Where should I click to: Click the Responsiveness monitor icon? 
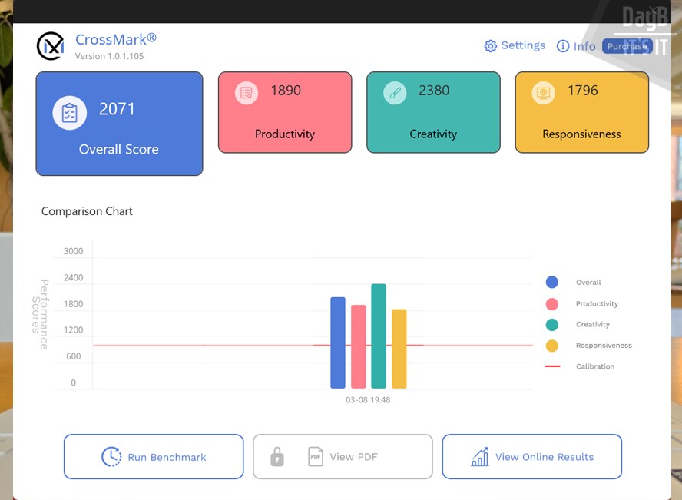coord(544,93)
